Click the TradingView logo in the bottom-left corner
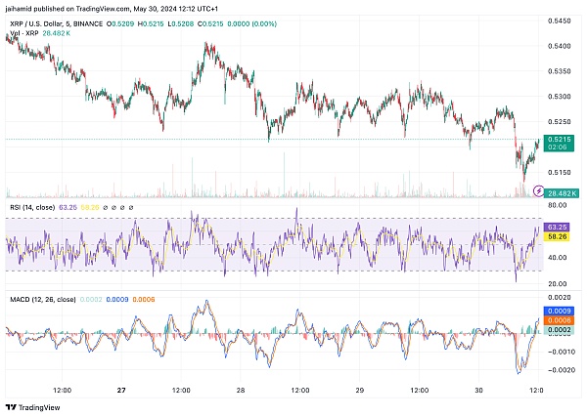587x417 pixels. pos(29,405)
